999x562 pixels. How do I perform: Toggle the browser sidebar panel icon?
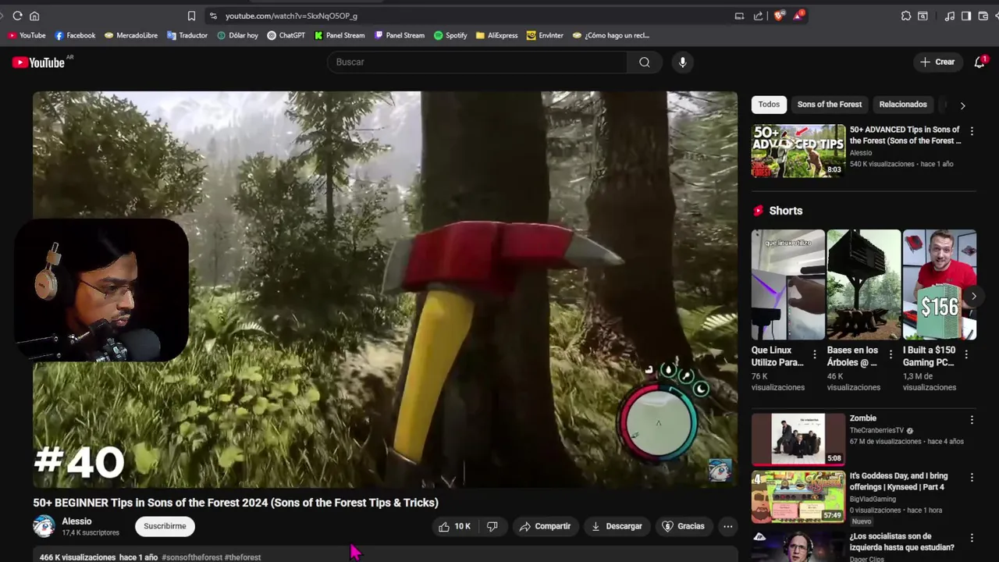coord(965,16)
